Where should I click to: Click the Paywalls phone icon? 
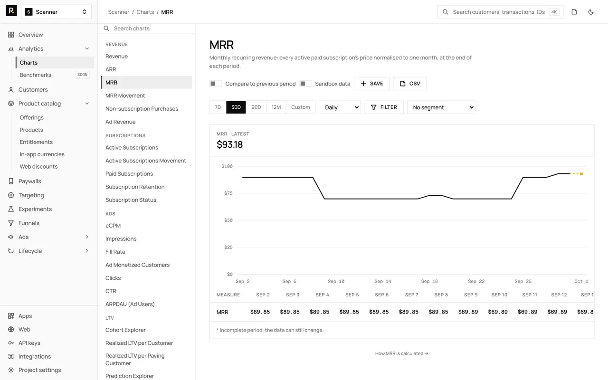click(11, 181)
